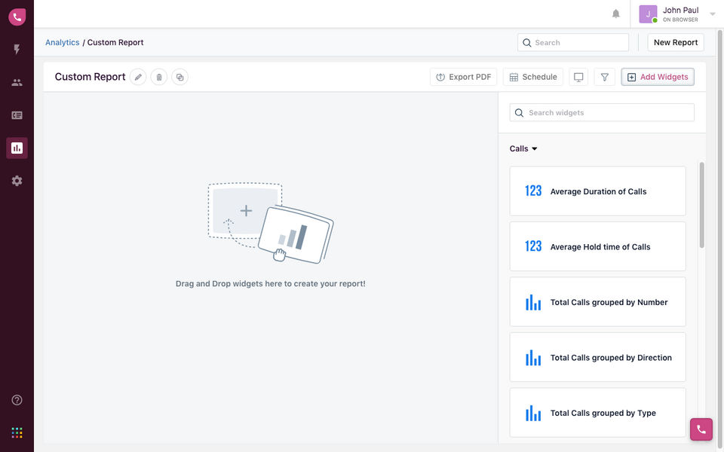Viewport: 724px width, 452px height.
Task: Open the contacts people sidebar icon
Action: pyautogui.click(x=17, y=83)
